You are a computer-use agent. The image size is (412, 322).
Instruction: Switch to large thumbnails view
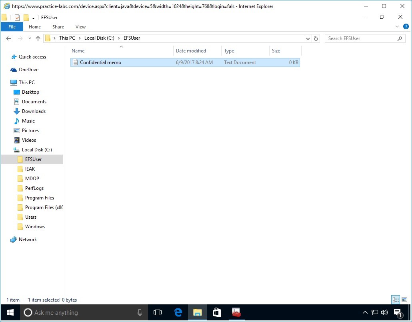click(x=405, y=300)
